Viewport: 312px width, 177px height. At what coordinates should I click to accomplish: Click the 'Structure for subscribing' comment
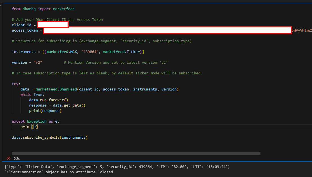[102, 41]
